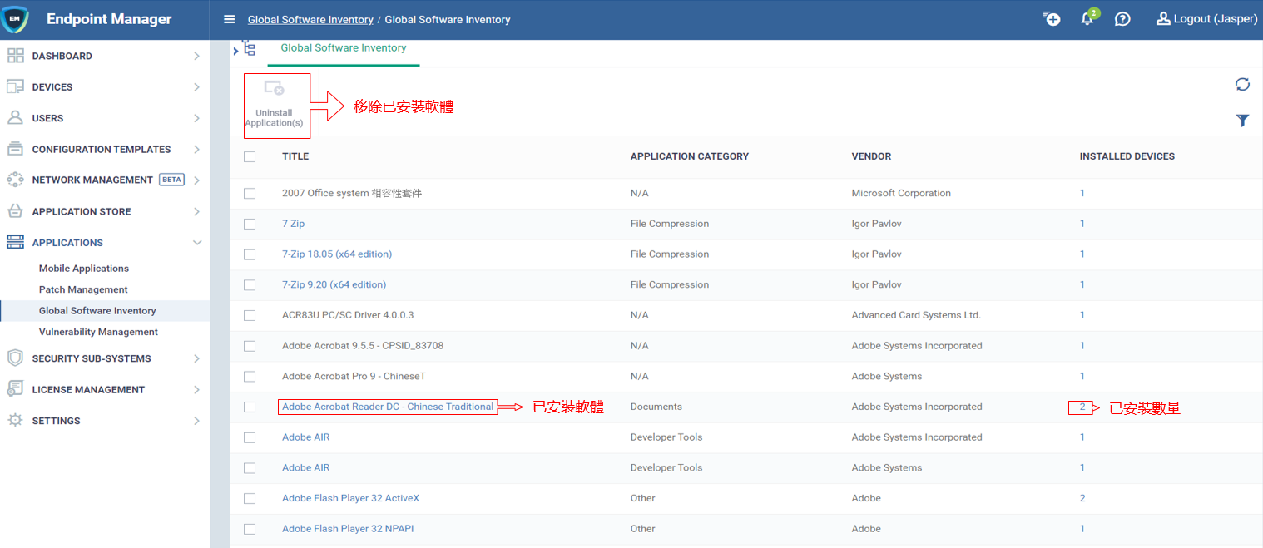1263x548 pixels.
Task: Sort by the VENDOR column header
Action: tap(871, 156)
